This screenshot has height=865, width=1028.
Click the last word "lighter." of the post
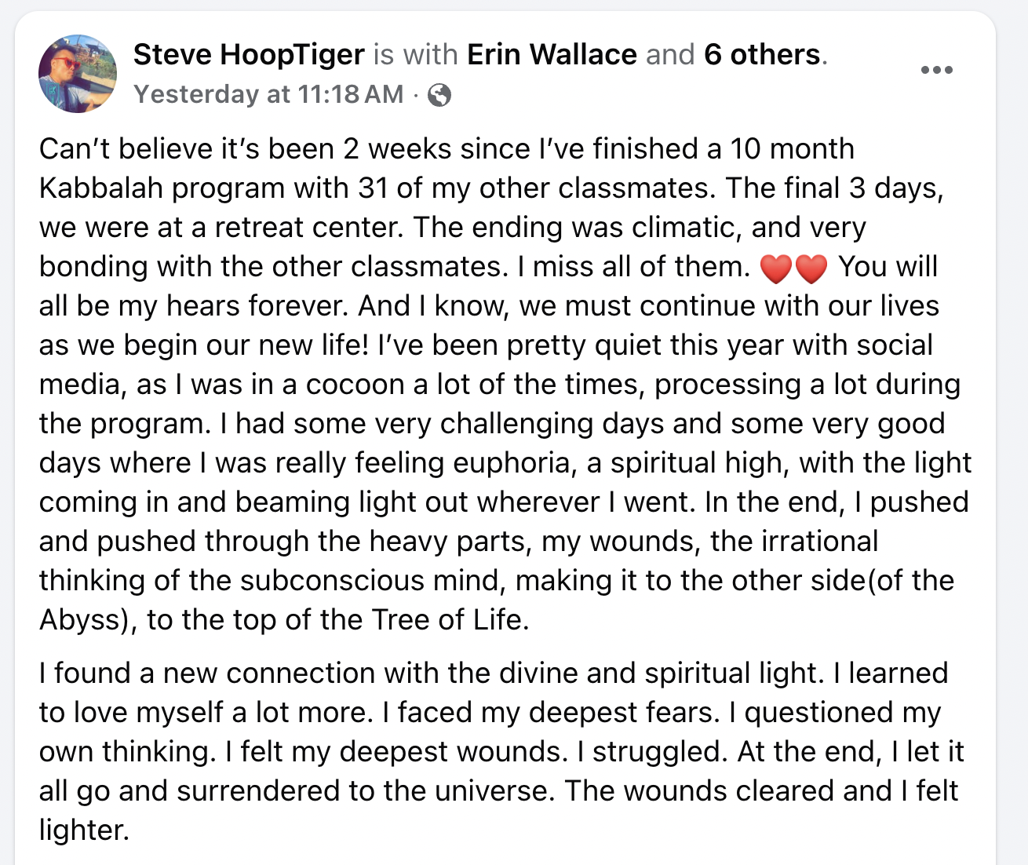click(x=84, y=830)
